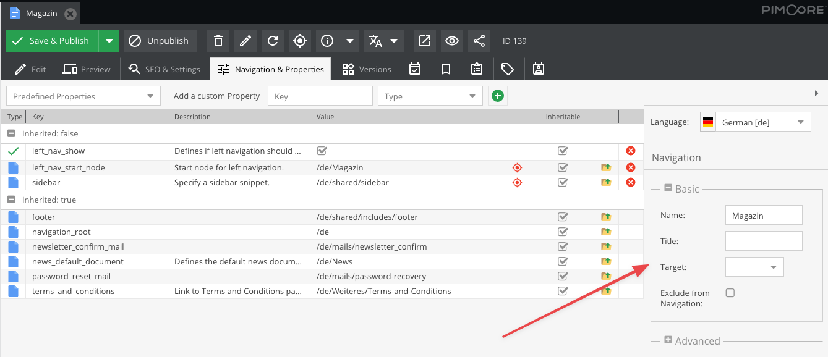Switch to the SEO & Settings tab

click(164, 69)
